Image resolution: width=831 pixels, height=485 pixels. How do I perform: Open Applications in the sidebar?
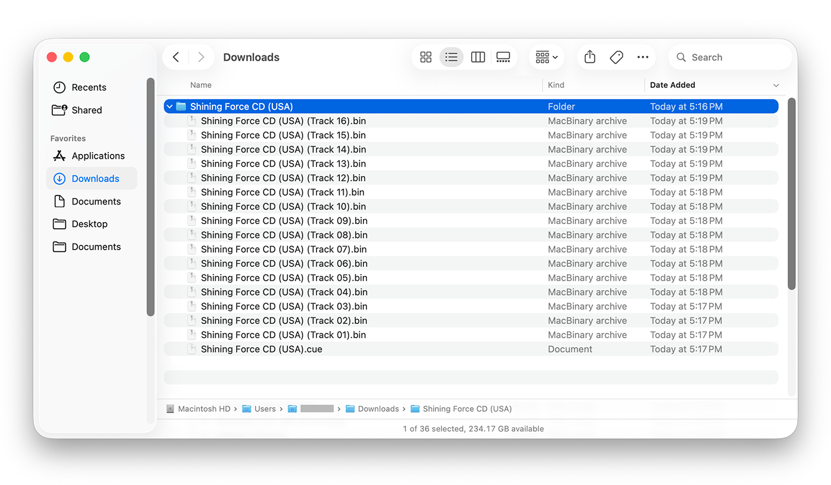tap(92, 156)
